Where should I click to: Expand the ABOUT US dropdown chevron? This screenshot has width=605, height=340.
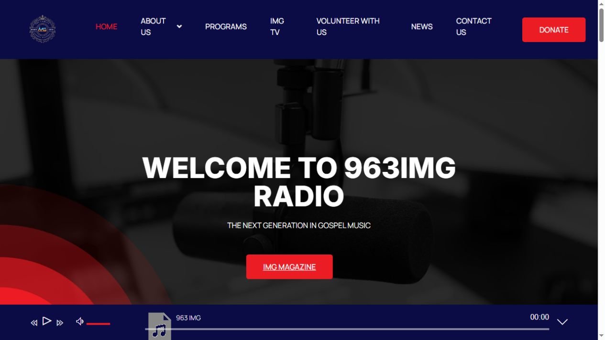coord(179,27)
